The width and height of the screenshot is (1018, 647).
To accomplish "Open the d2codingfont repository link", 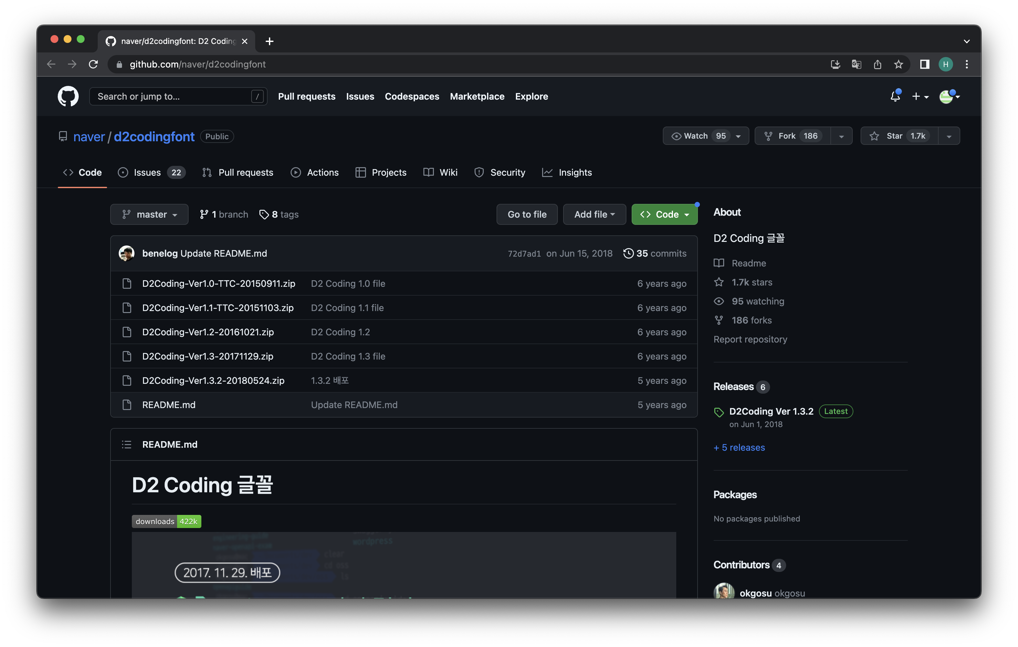I will (154, 136).
